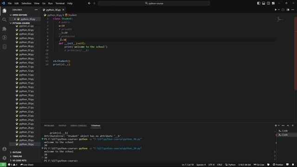Open python_21.py in the file tree
297x167 pixels.
[x=26, y=107]
